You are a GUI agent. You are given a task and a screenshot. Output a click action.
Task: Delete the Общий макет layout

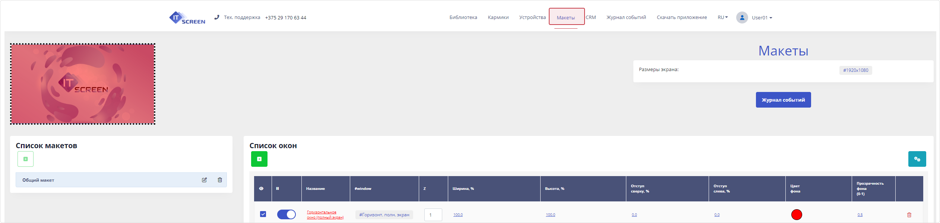point(220,180)
